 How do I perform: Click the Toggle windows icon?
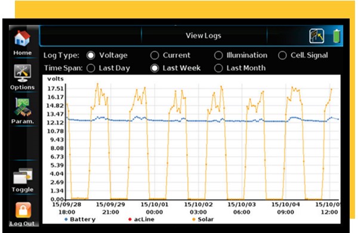[x=23, y=176]
